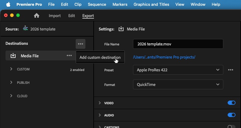Expand the VIDEO settings section
Screen dimensions: 241x128
point(99,103)
